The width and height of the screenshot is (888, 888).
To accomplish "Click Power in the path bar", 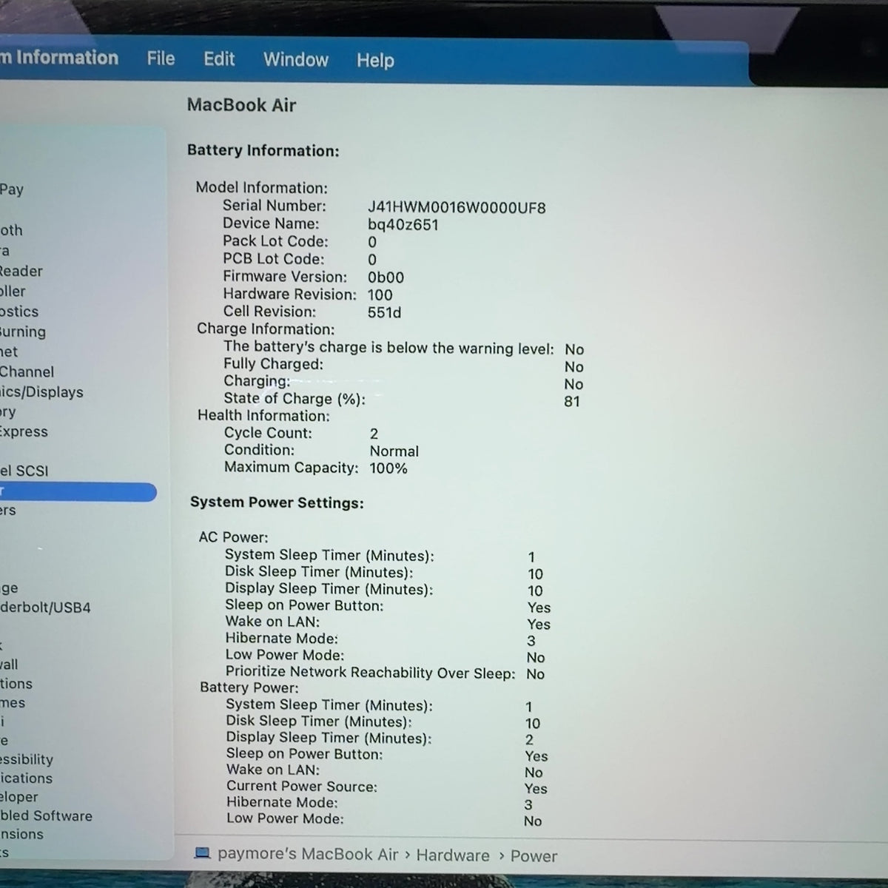I will (x=534, y=856).
